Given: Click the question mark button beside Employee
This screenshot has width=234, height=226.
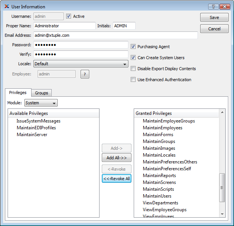Looking at the screenshot, I should coord(85,74).
